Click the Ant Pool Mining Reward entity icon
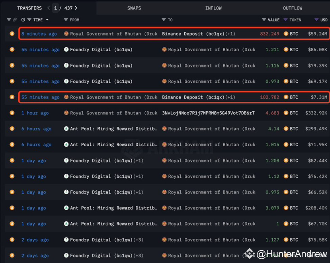The image size is (330, 263). click(x=66, y=129)
